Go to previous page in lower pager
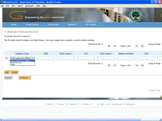The image size is (162, 121). point(115,65)
